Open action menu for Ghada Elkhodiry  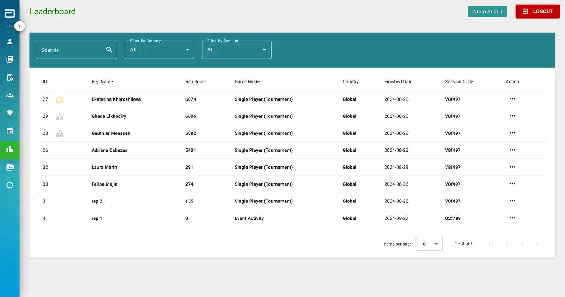click(512, 116)
